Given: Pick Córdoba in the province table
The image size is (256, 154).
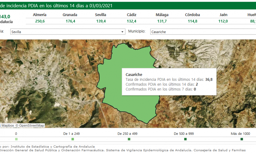Looking at the screenshot, I should [x=193, y=15].
